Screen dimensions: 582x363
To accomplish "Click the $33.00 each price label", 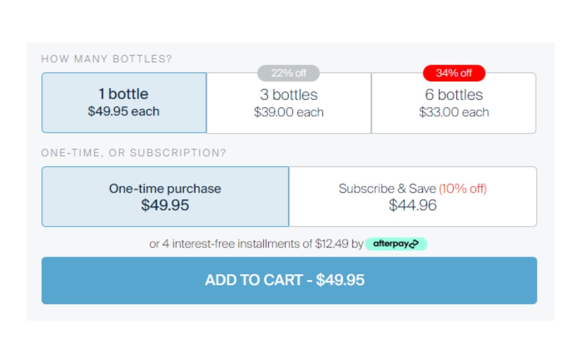I will point(454,113).
